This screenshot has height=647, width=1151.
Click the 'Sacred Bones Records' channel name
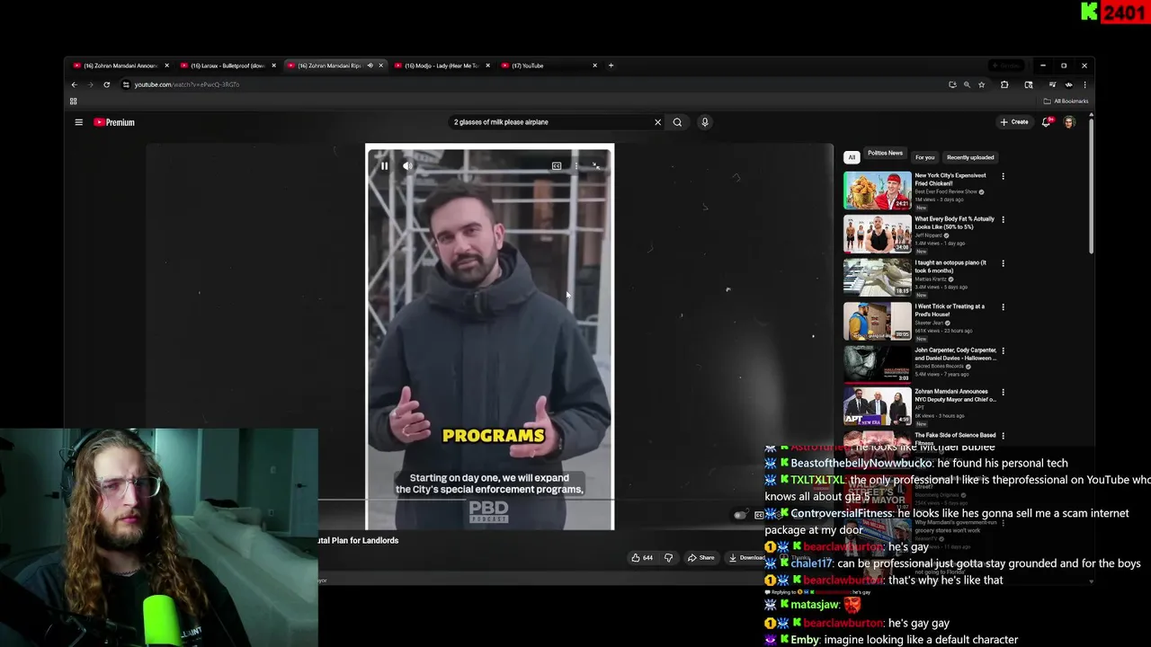pyautogui.click(x=939, y=367)
